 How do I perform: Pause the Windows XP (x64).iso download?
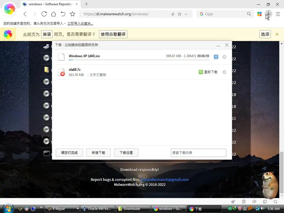click(216, 57)
